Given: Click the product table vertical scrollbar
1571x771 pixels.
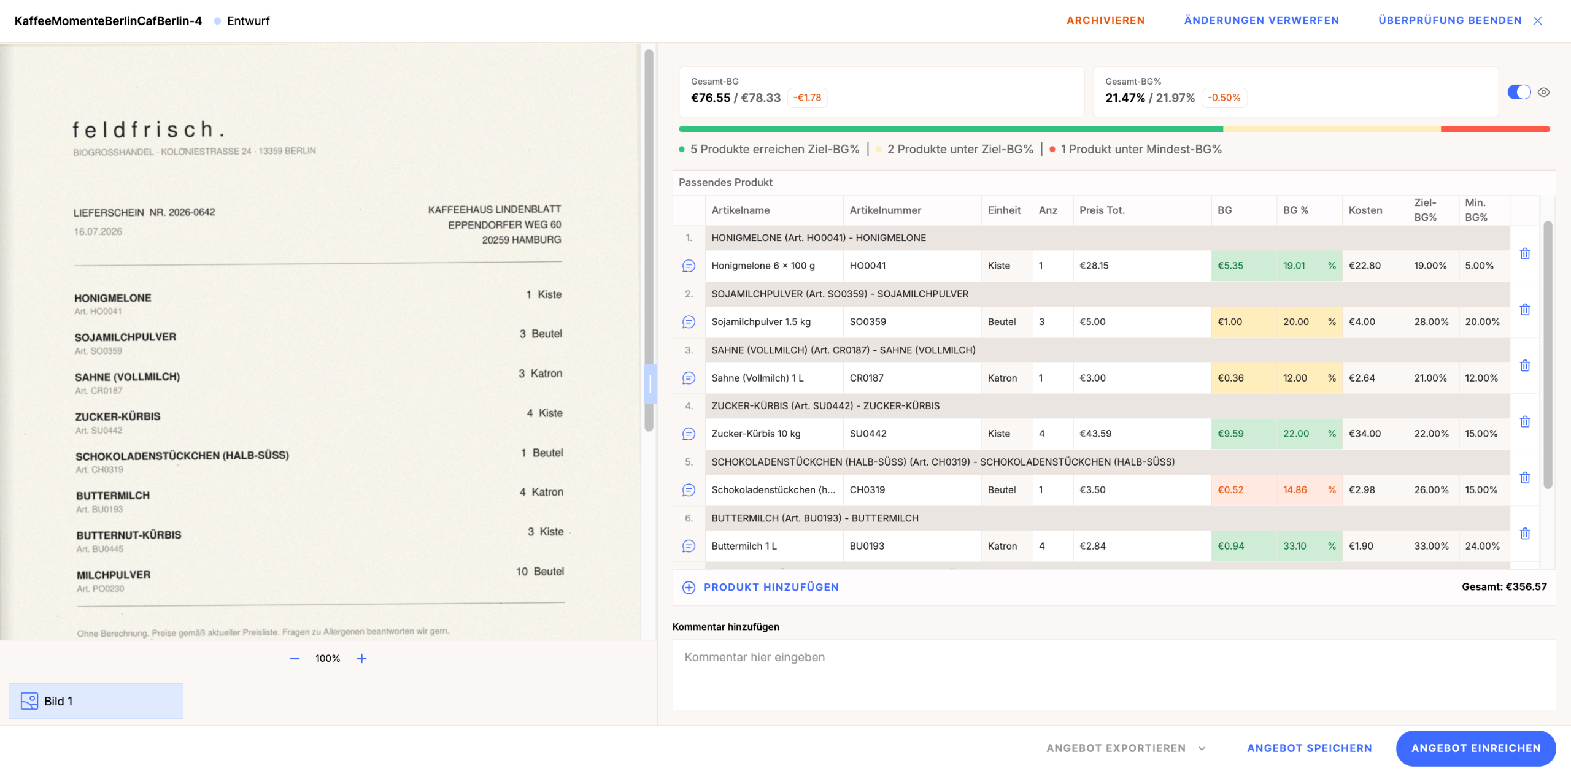Looking at the screenshot, I should [x=1548, y=355].
